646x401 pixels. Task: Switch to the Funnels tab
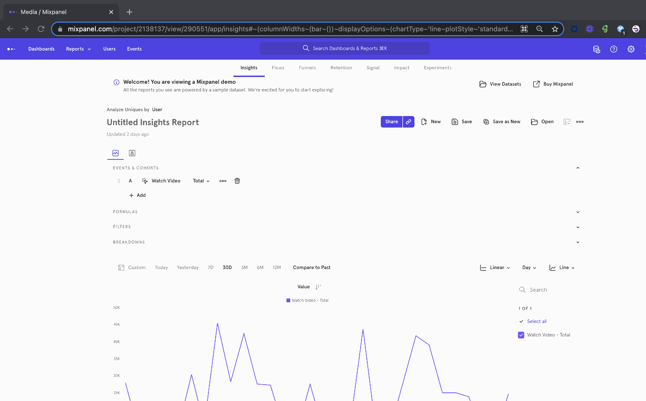307,68
